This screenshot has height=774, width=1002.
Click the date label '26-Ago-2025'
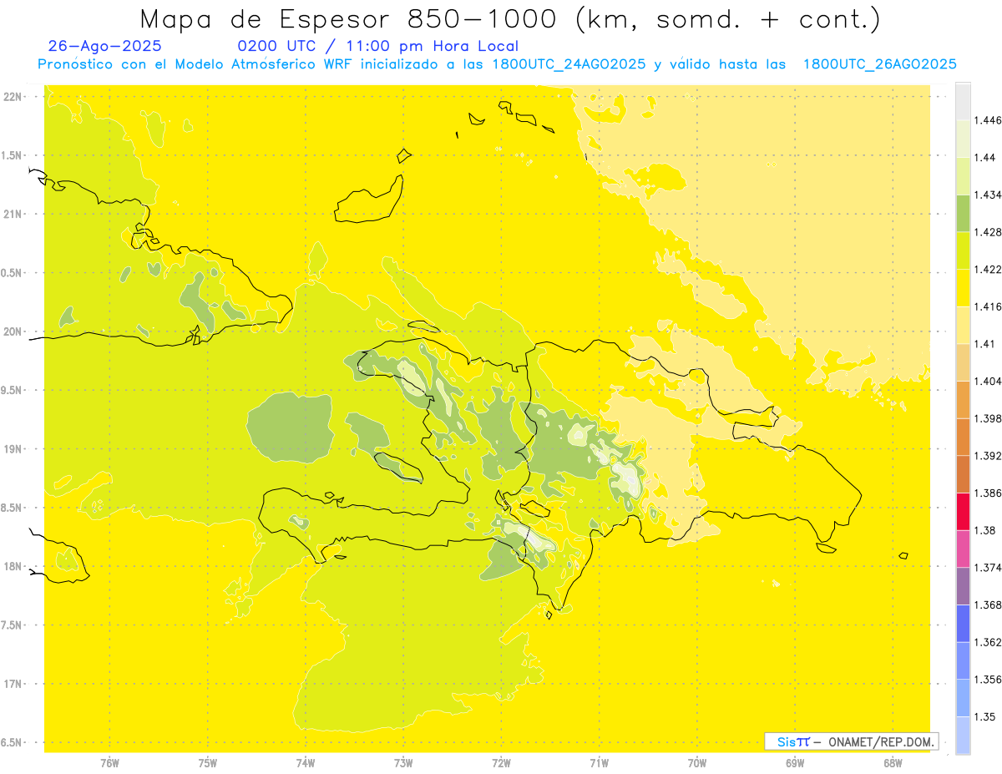[x=105, y=46]
